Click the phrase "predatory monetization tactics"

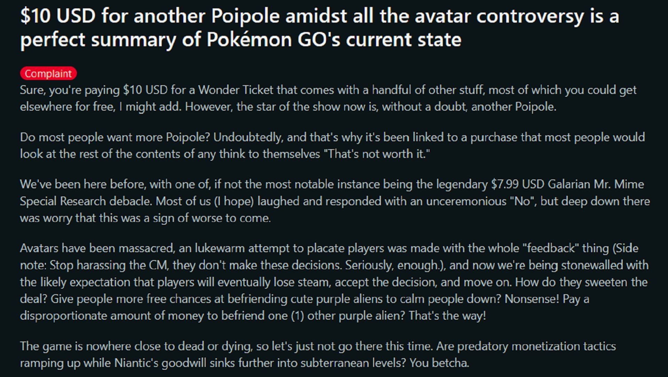point(536,346)
